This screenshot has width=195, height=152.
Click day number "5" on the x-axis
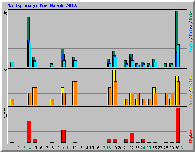point(35,148)
